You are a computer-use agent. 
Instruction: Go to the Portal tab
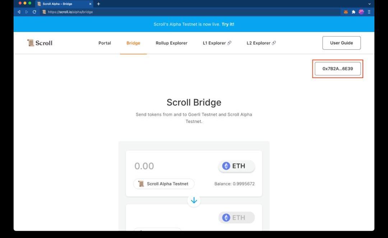[x=105, y=43]
